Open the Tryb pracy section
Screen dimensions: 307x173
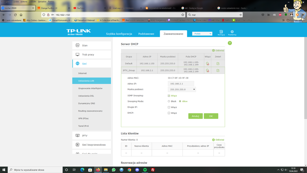point(92,54)
